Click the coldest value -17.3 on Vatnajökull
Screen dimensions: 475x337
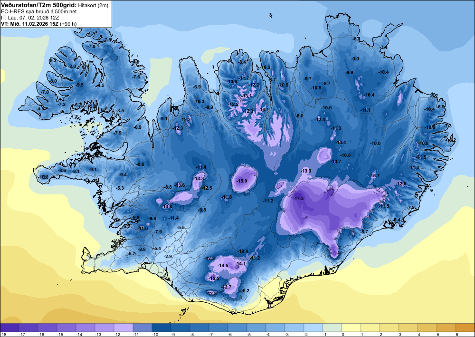coord(298,199)
